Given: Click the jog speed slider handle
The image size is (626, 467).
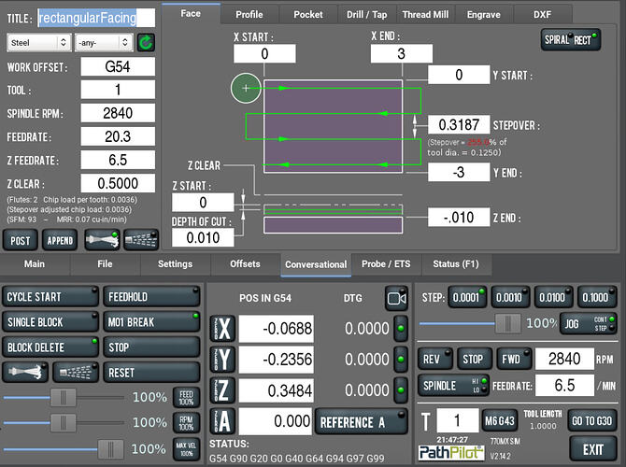Looking at the screenshot, I should [x=508, y=323].
